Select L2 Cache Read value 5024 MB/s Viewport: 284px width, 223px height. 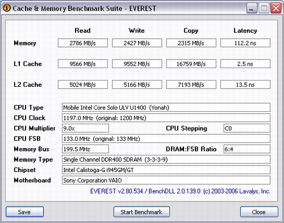(83, 85)
